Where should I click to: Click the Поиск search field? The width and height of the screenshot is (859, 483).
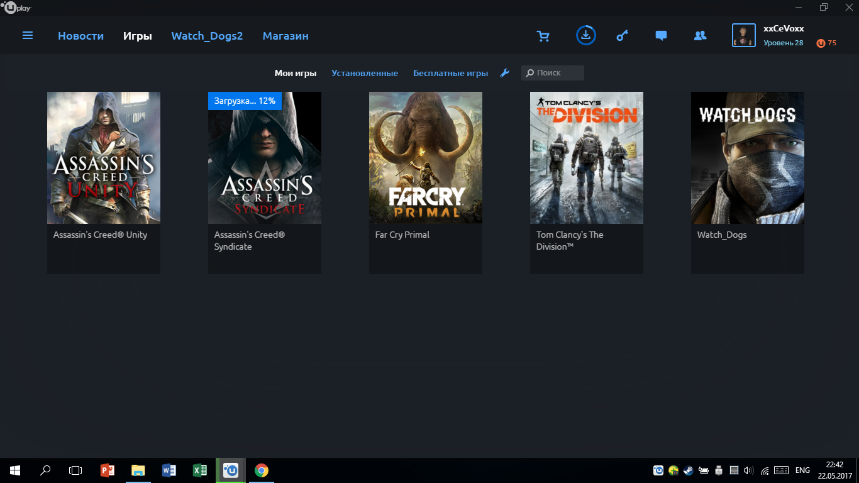point(553,73)
